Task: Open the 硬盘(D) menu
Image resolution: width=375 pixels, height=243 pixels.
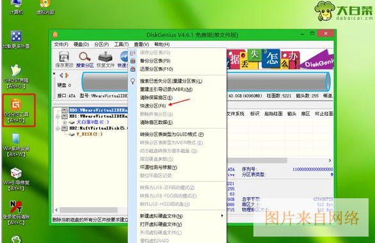Action: pos(81,44)
